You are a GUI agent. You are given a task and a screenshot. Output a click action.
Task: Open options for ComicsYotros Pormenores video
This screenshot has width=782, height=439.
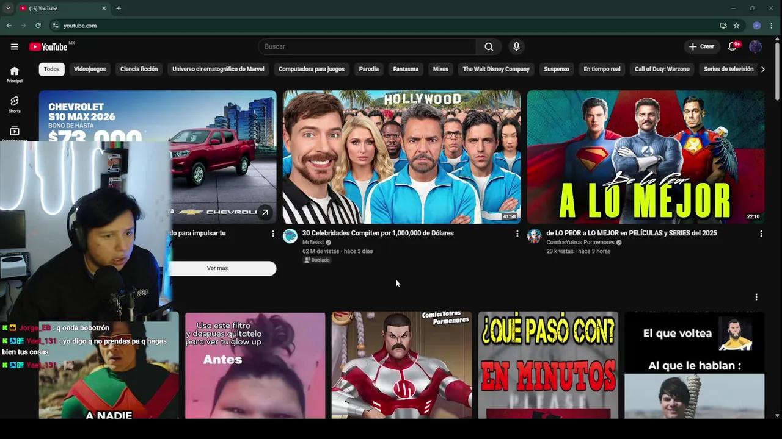click(761, 234)
